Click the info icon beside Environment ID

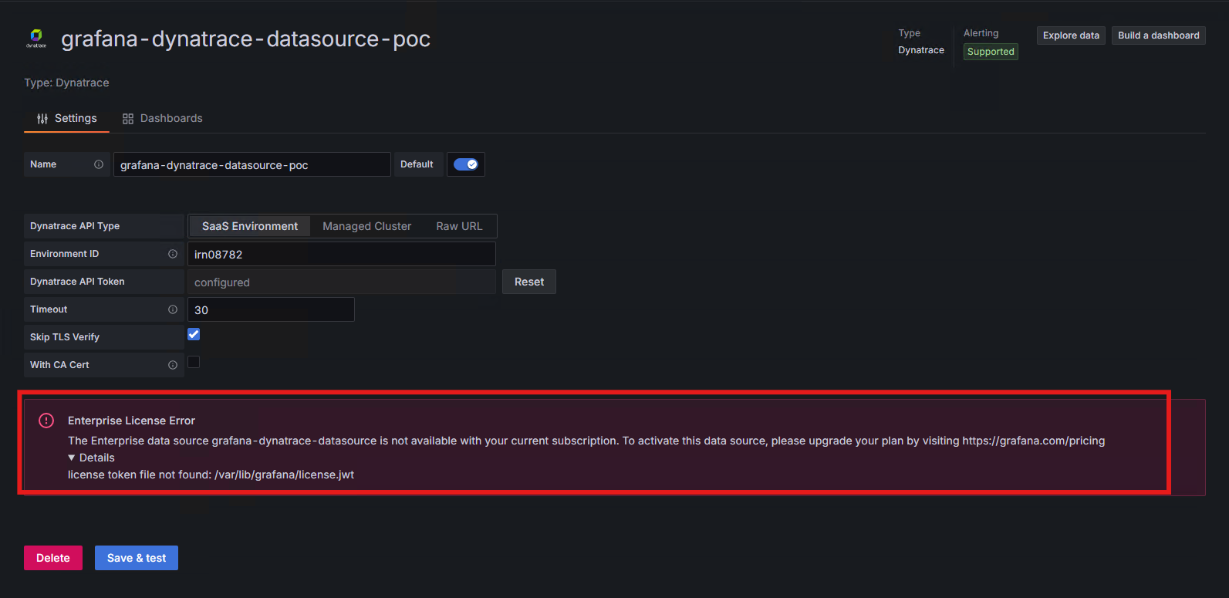coord(173,254)
